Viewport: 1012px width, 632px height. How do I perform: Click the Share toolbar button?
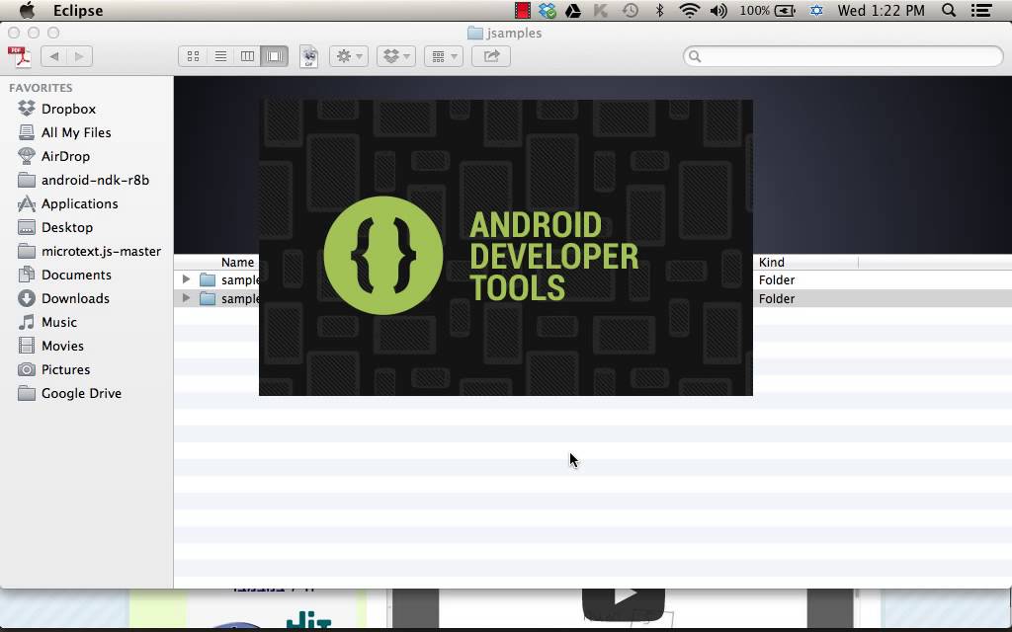[491, 56]
